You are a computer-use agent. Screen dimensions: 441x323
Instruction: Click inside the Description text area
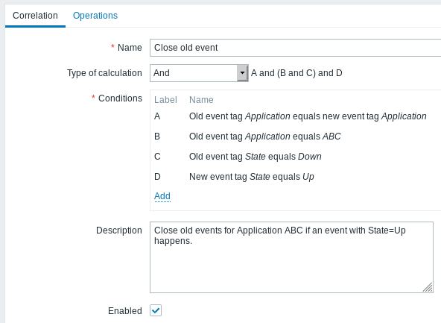tap(291, 257)
